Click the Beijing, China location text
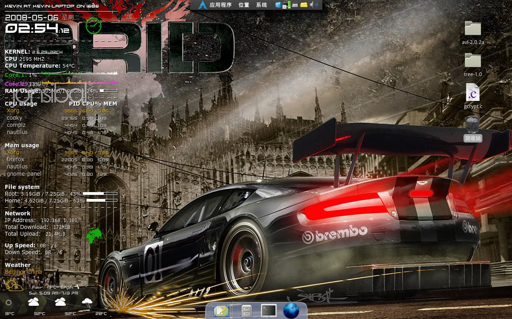 point(23,272)
